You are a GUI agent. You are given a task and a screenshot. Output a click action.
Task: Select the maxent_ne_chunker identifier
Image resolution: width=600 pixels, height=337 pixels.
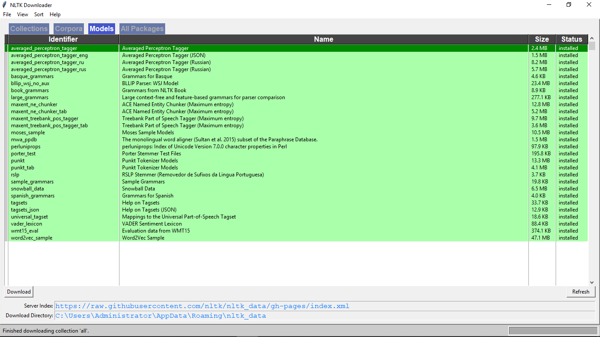tap(34, 104)
